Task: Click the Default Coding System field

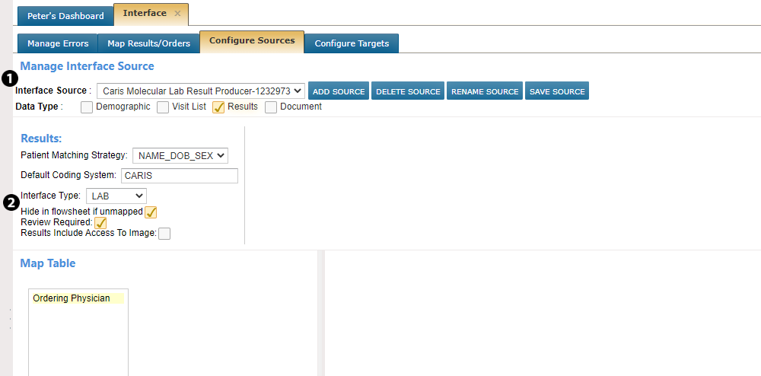Action: (179, 176)
